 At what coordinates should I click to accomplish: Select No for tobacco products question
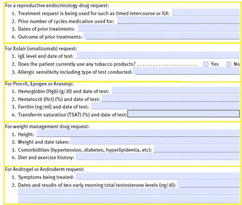click(x=228, y=64)
